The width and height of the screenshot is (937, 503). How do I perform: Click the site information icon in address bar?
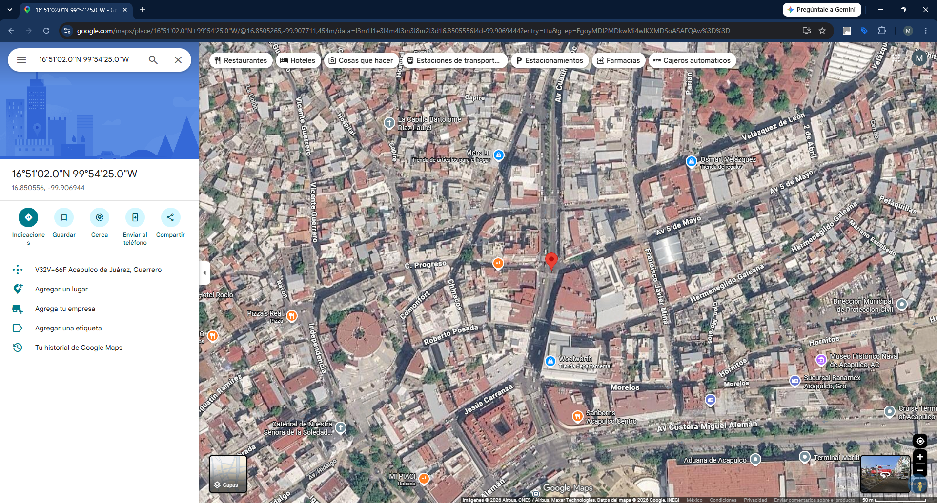(67, 31)
